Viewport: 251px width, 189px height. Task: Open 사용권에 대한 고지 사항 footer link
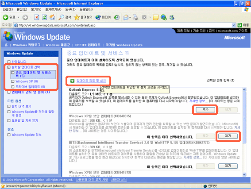click(x=92, y=180)
